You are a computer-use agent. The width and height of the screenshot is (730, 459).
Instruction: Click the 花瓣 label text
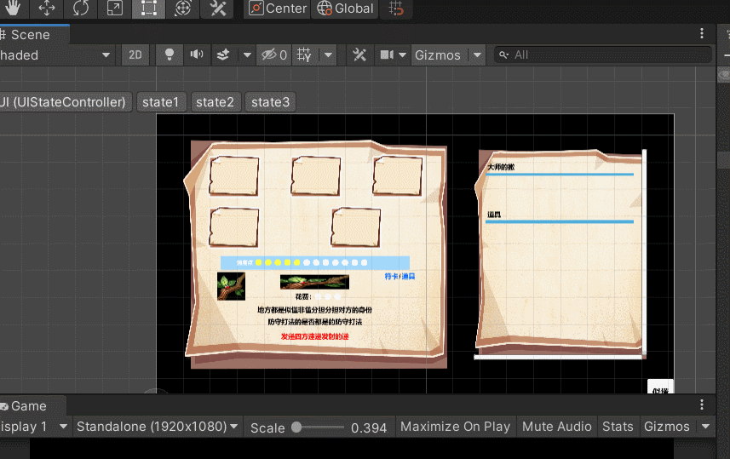click(x=302, y=296)
